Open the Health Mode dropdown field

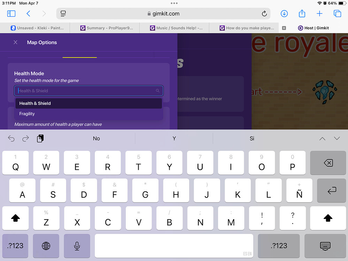[x=88, y=90]
